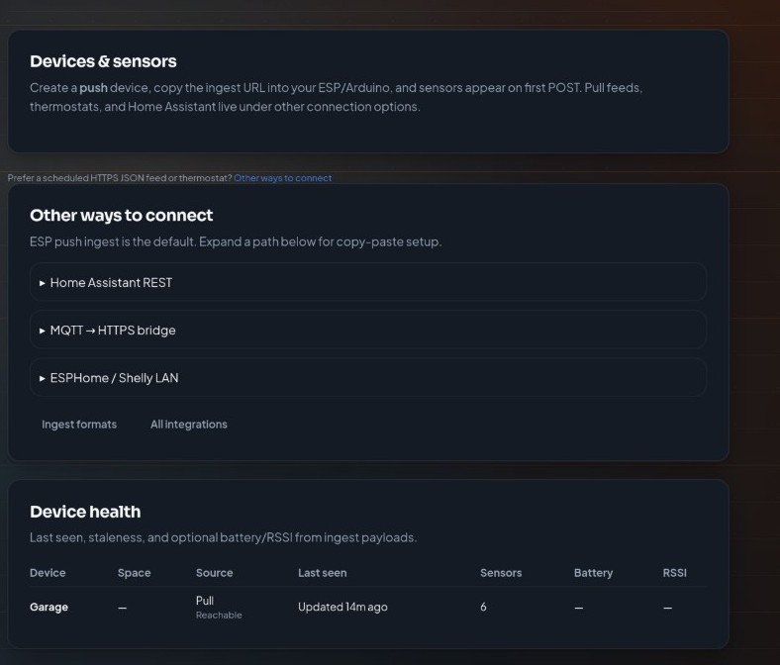Expand the MQTT → HTTPS bridge section
This screenshot has width=780, height=665.
tap(368, 330)
